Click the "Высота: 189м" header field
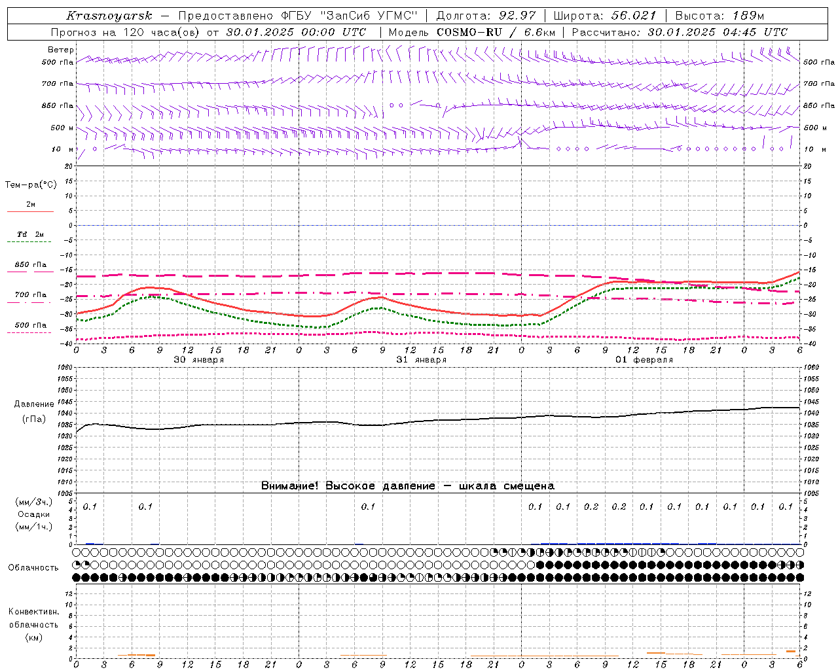The height and width of the screenshot is (670, 838). coord(720,16)
